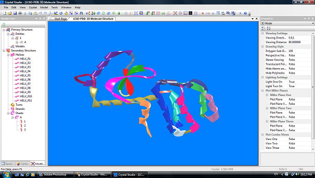Screen dimensions: 315x178
Task: Open the Model menu
Action: click(44, 7)
